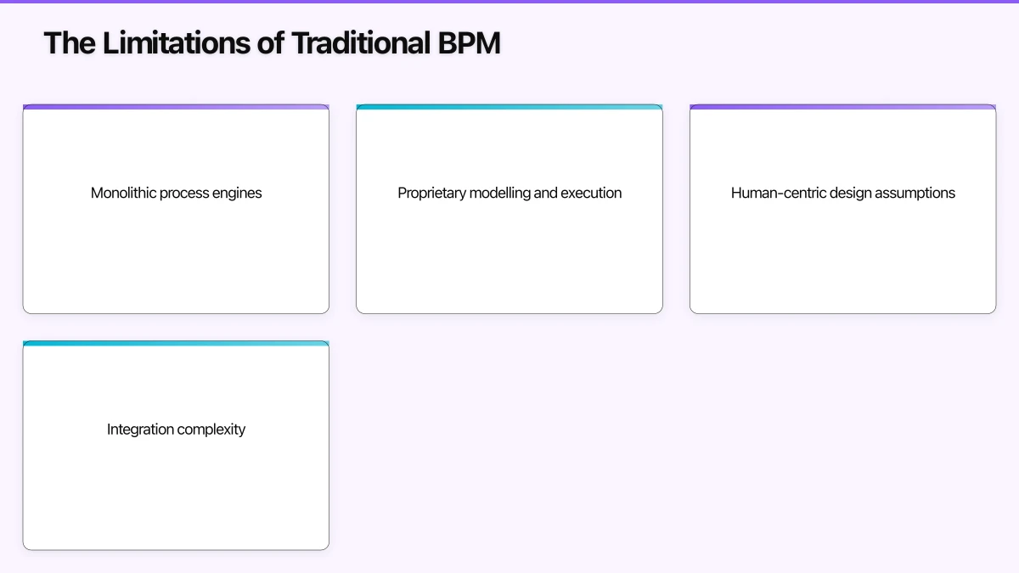The image size is (1019, 573).
Task: Select the "Monolithic process engines" card
Action: click(x=176, y=209)
